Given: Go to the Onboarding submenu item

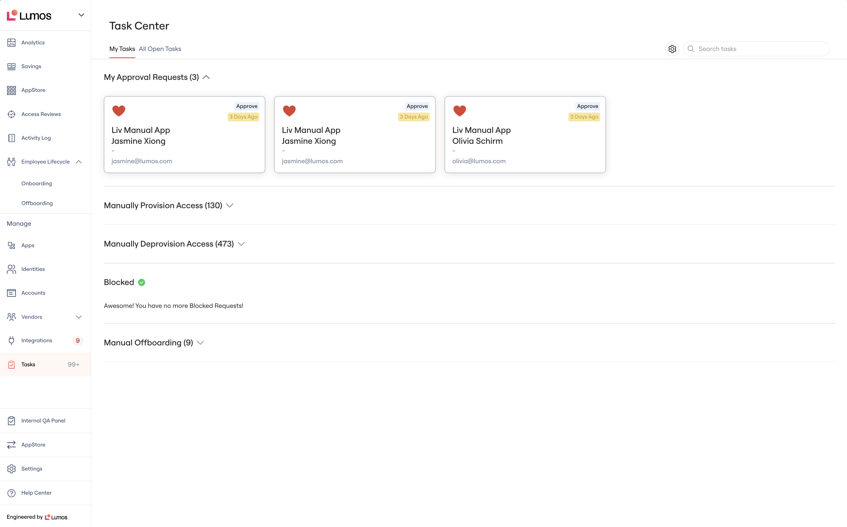Looking at the screenshot, I should (37, 183).
